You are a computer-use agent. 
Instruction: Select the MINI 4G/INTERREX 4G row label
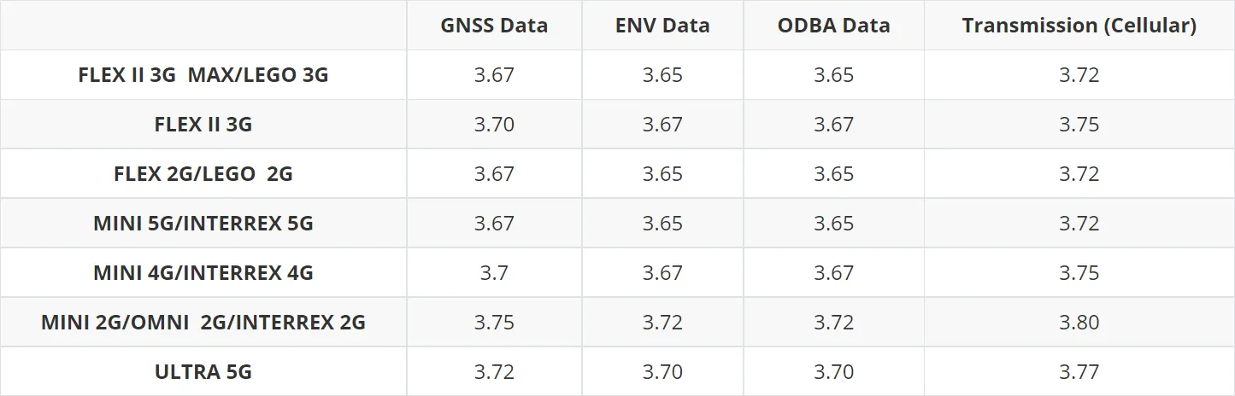[x=203, y=273]
